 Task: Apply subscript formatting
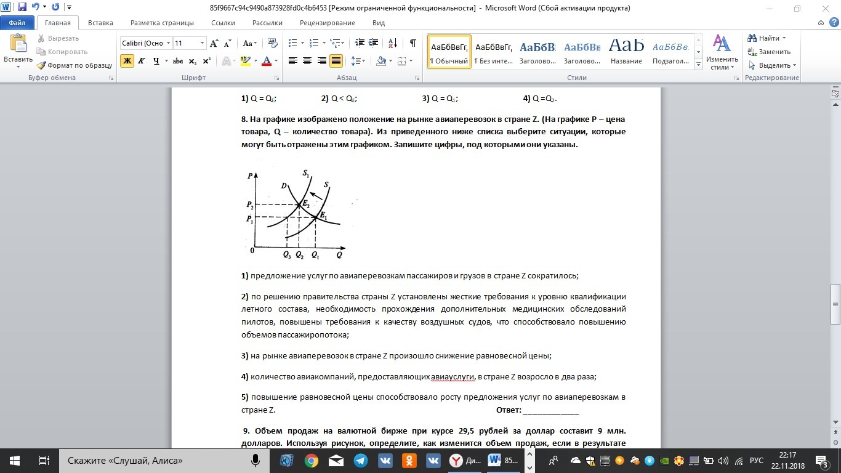[x=193, y=61]
